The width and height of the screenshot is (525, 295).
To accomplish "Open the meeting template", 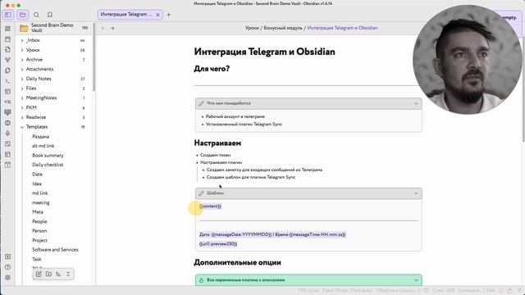I will click(x=40, y=202).
